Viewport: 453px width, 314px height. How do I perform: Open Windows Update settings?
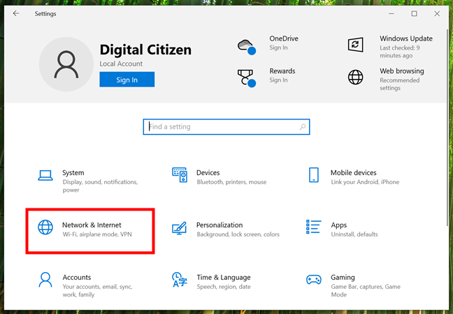pos(390,47)
